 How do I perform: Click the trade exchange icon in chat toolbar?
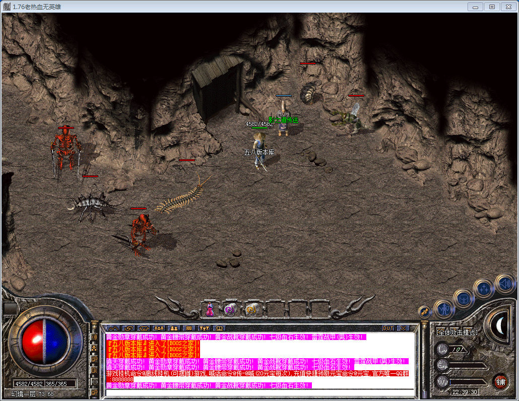(x=128, y=328)
